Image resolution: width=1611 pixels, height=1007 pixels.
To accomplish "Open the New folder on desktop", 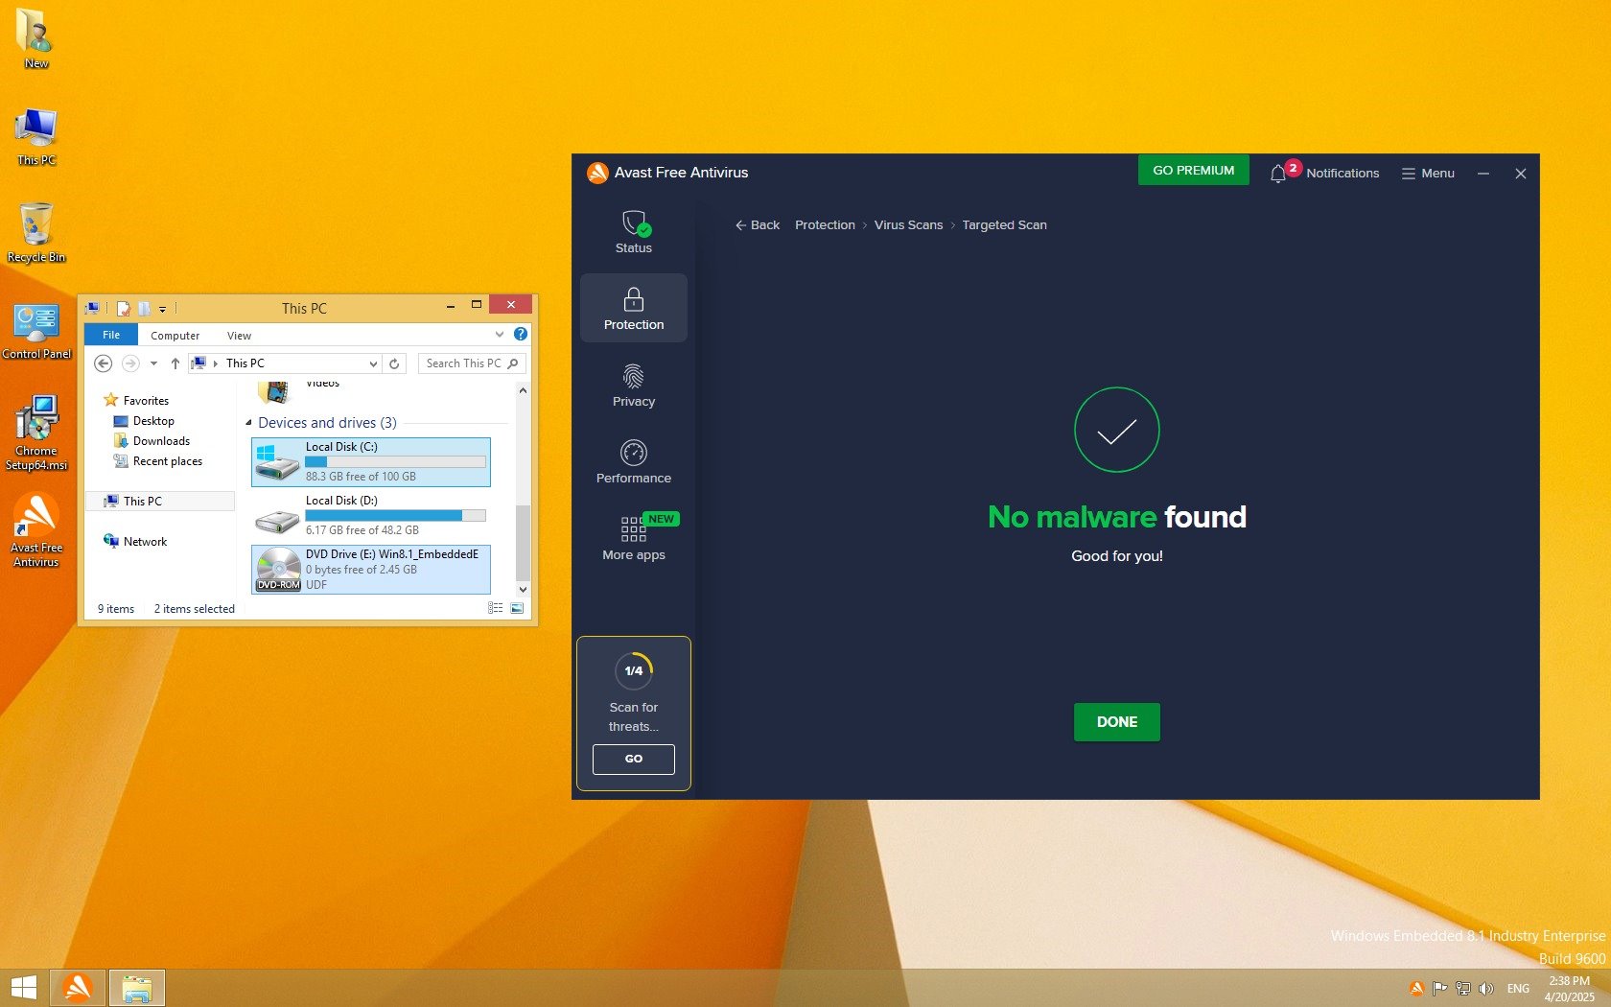I will tap(35, 39).
